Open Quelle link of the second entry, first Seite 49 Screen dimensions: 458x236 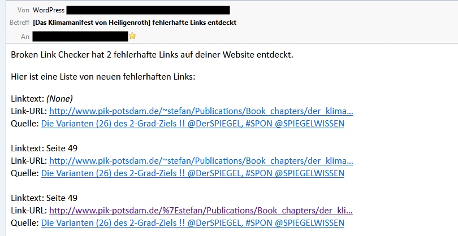click(x=193, y=173)
